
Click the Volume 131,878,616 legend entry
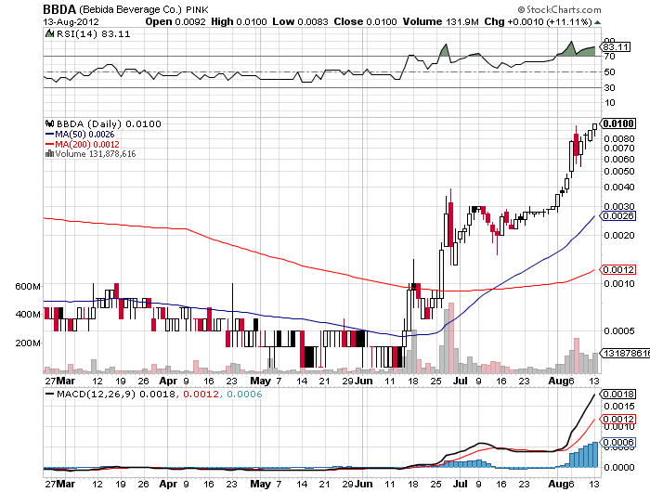point(96,154)
